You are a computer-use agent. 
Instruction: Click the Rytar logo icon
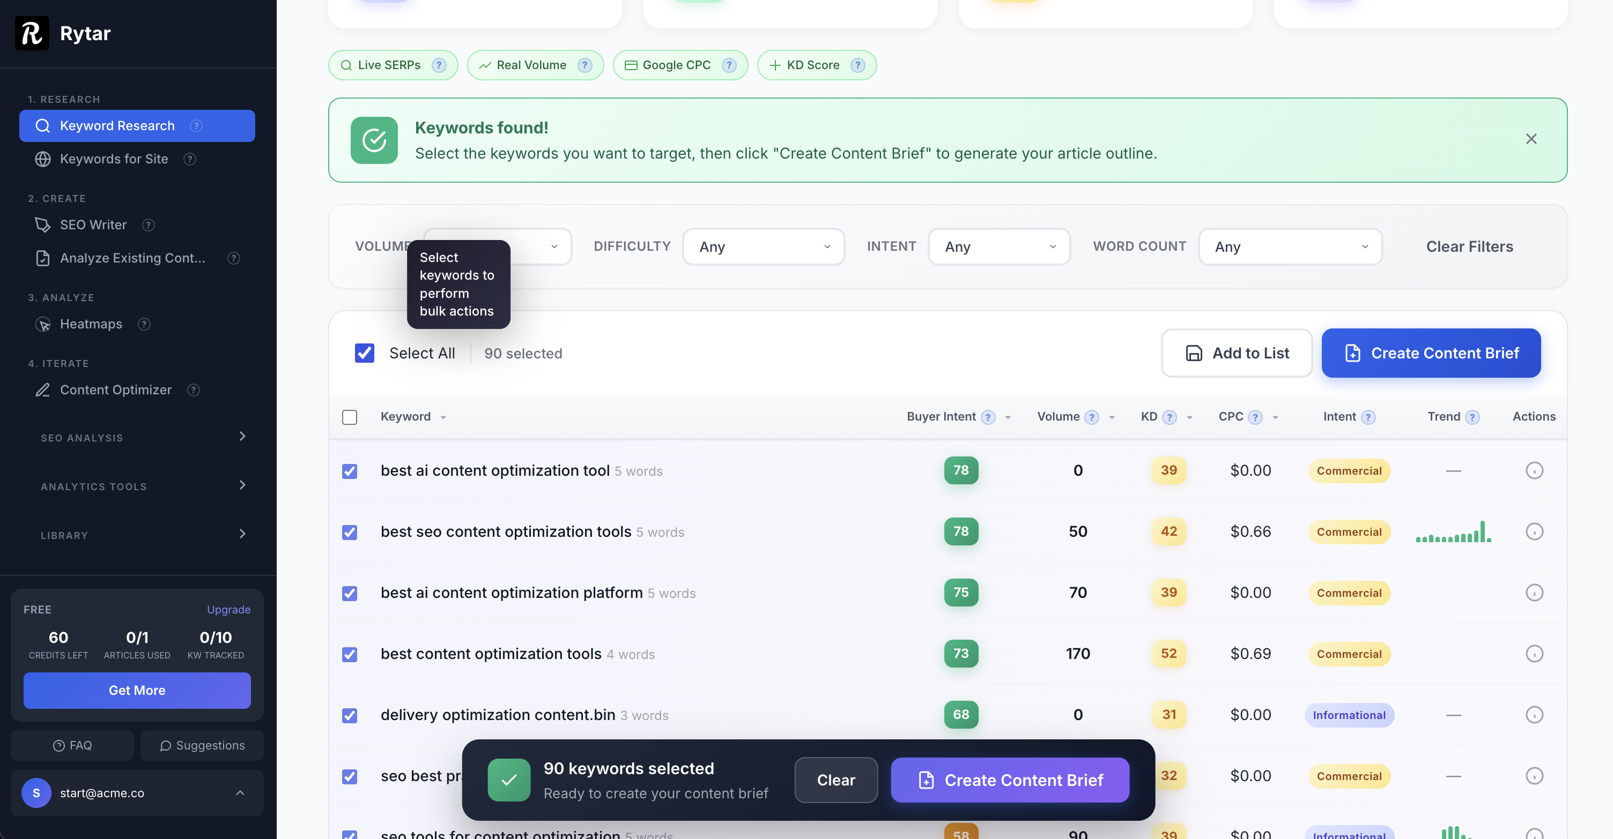(32, 33)
